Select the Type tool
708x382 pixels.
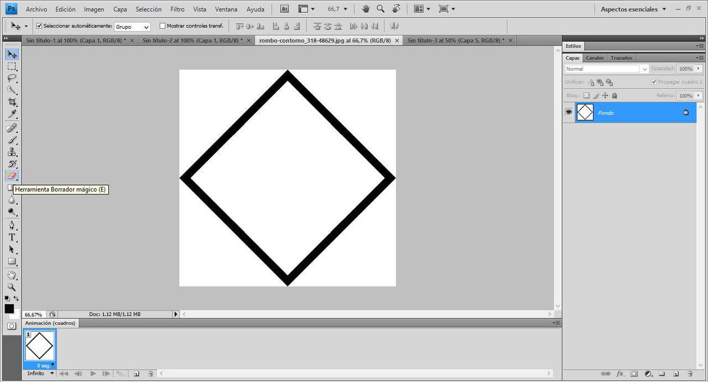coord(12,238)
